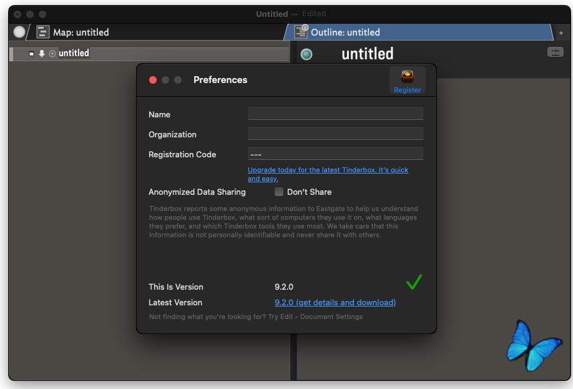Click the Name input field
573x389 pixels.
pos(335,114)
